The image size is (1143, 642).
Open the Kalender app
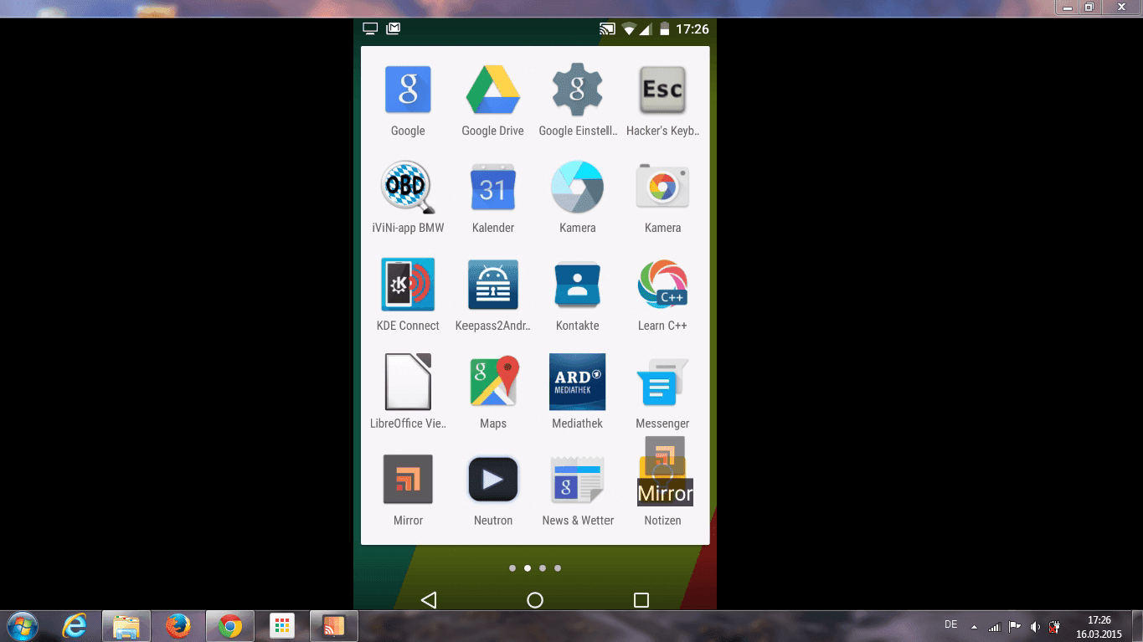pos(493,187)
